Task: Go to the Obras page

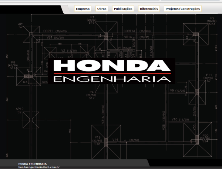Action: [x=102, y=9]
